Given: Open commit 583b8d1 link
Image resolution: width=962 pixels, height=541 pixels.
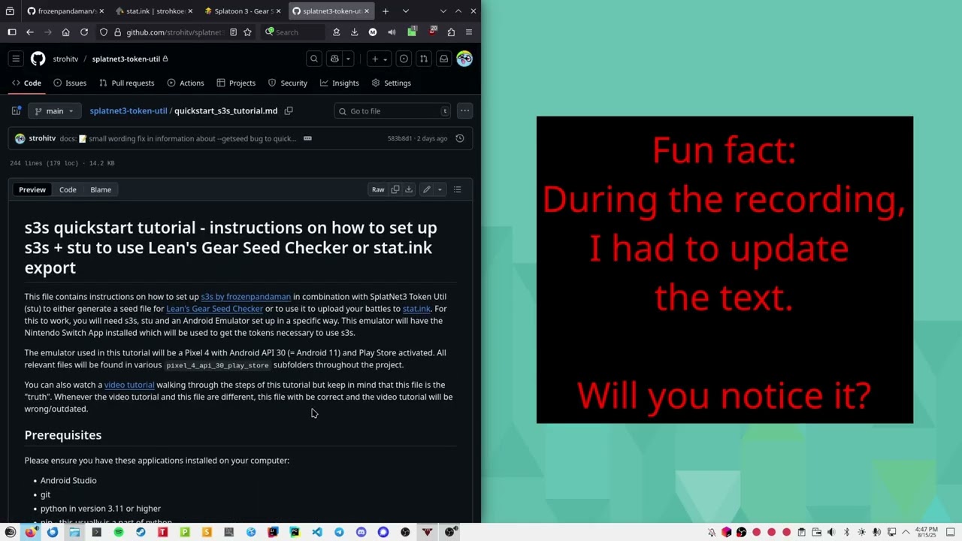Looking at the screenshot, I should click(400, 138).
